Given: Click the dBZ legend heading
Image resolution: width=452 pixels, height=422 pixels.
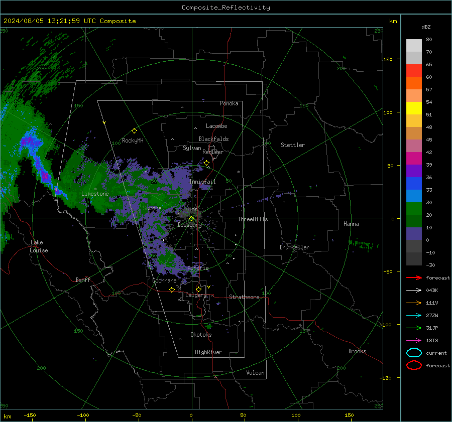Looking at the screenshot, I should [x=426, y=27].
